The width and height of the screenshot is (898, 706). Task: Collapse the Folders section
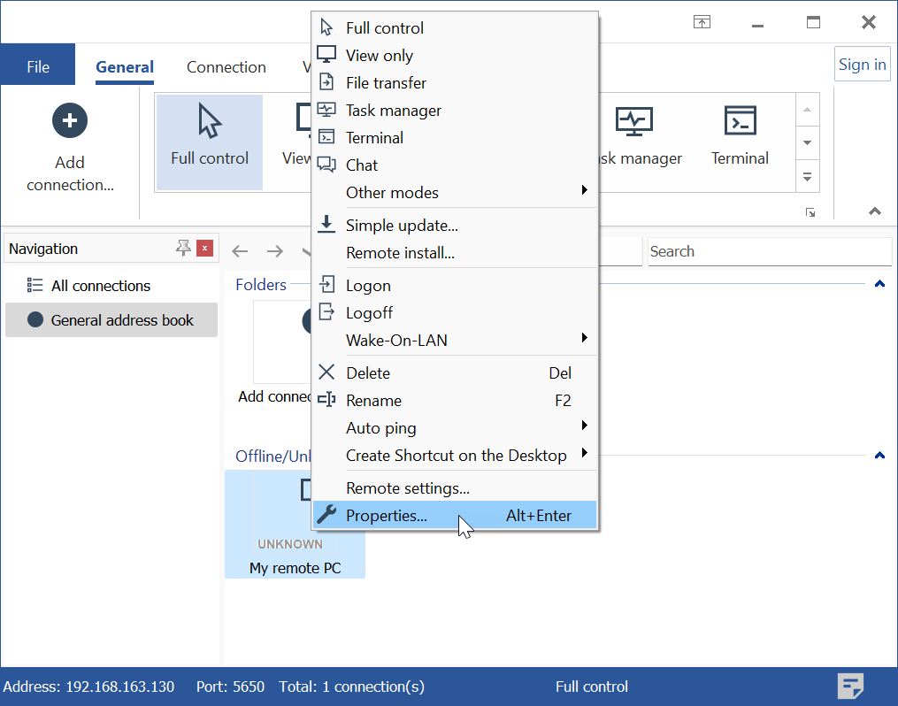(879, 284)
